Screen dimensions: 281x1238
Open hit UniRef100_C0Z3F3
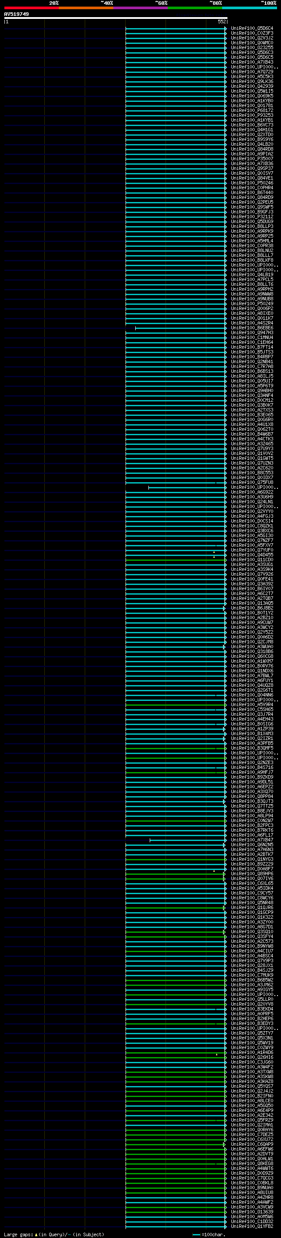click(252, 33)
